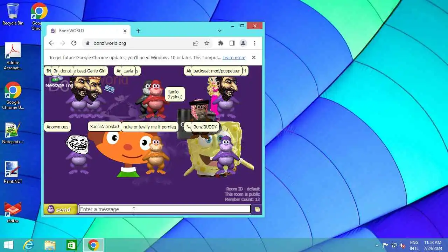
Task: Open Chrome extensions puzzle icon
Action: point(221,43)
